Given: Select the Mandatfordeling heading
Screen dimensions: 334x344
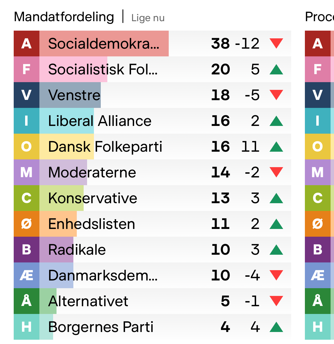Looking at the screenshot, I should [64, 17].
